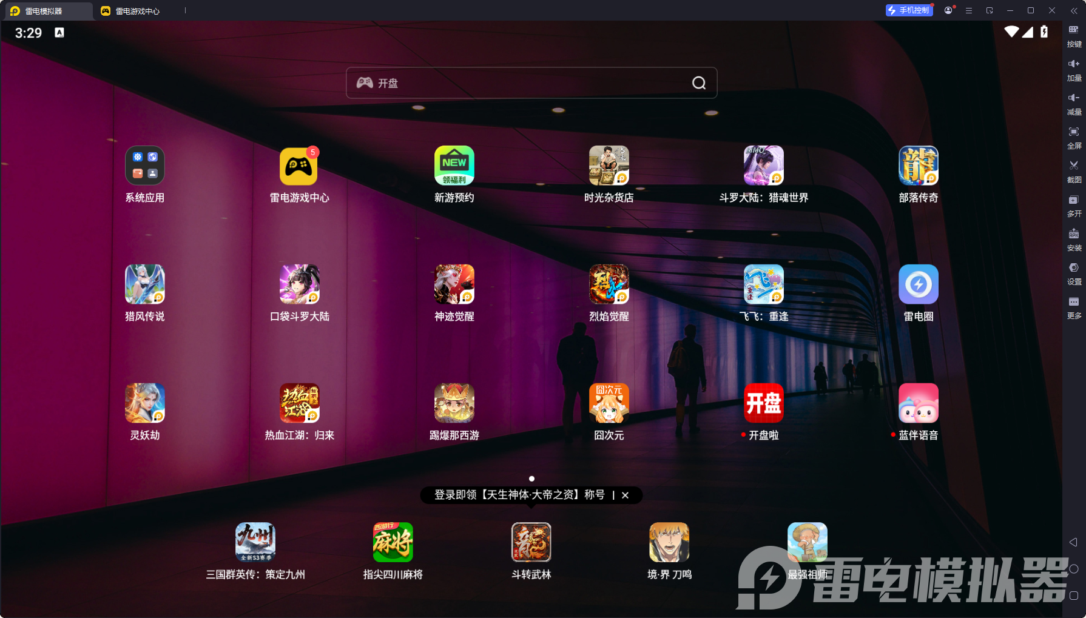The height and width of the screenshot is (618, 1086).
Task: Focus the 开盘 search field
Action: point(531,83)
